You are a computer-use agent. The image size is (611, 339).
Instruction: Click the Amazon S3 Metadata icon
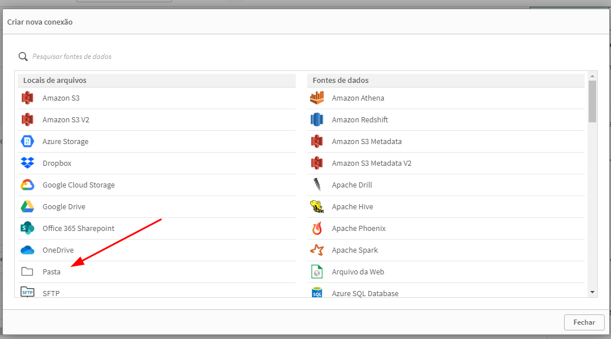(317, 141)
